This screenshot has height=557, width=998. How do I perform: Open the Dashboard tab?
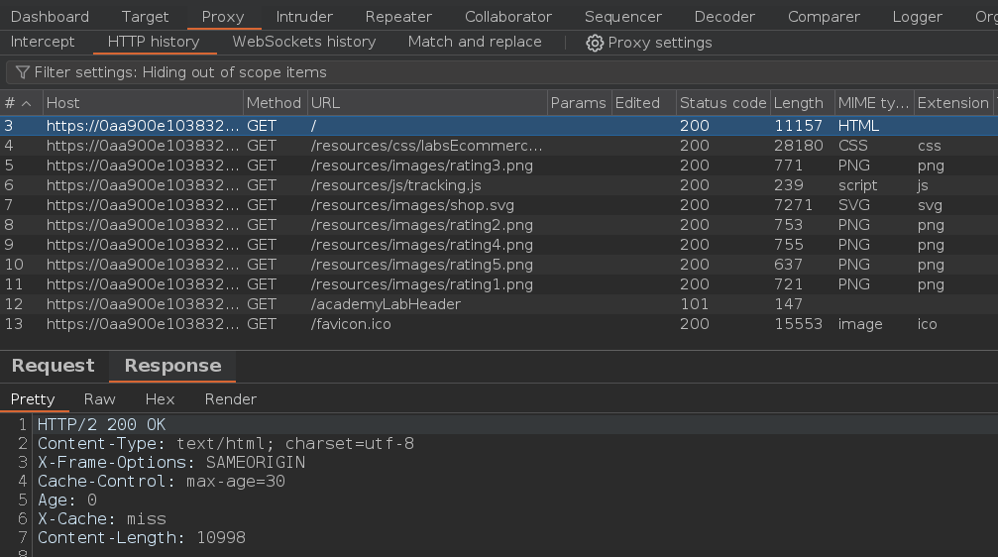[x=50, y=17]
